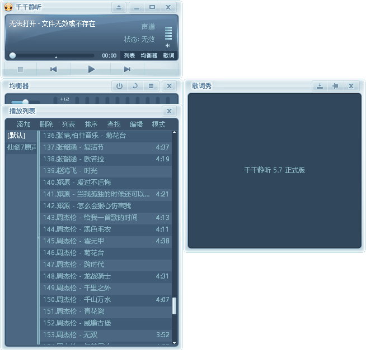Toggle the 列表 playlist window button

129,56
